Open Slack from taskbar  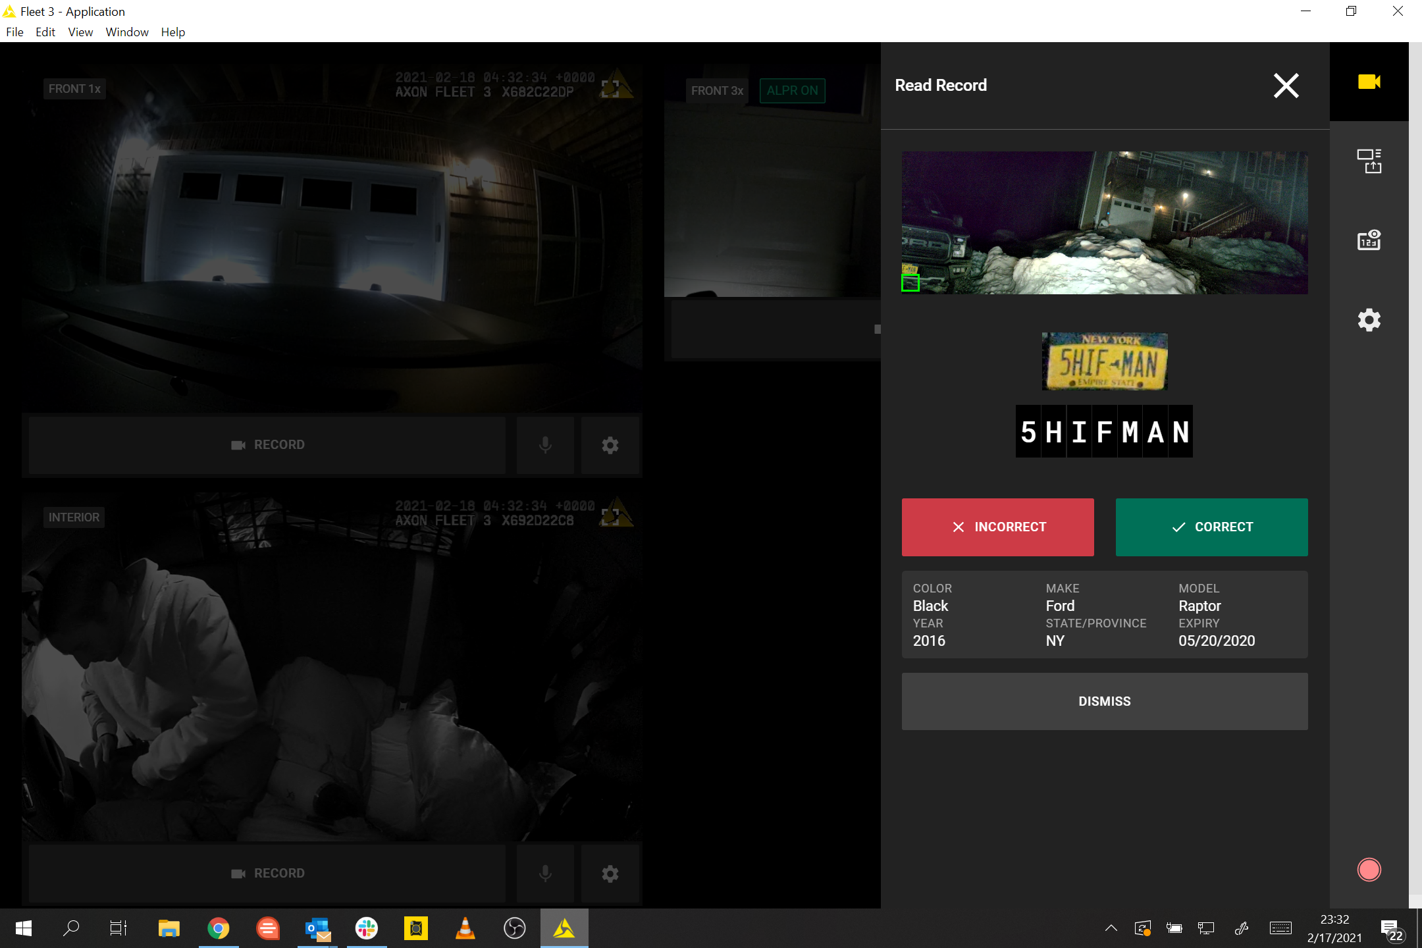point(367,928)
